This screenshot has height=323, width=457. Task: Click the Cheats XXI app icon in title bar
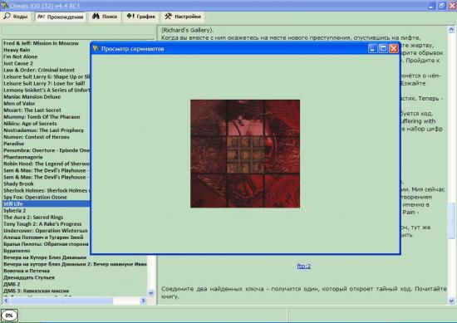pyautogui.click(x=4, y=5)
